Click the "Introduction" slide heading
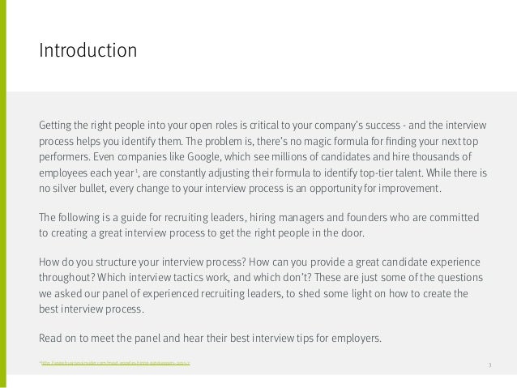 (88, 50)
